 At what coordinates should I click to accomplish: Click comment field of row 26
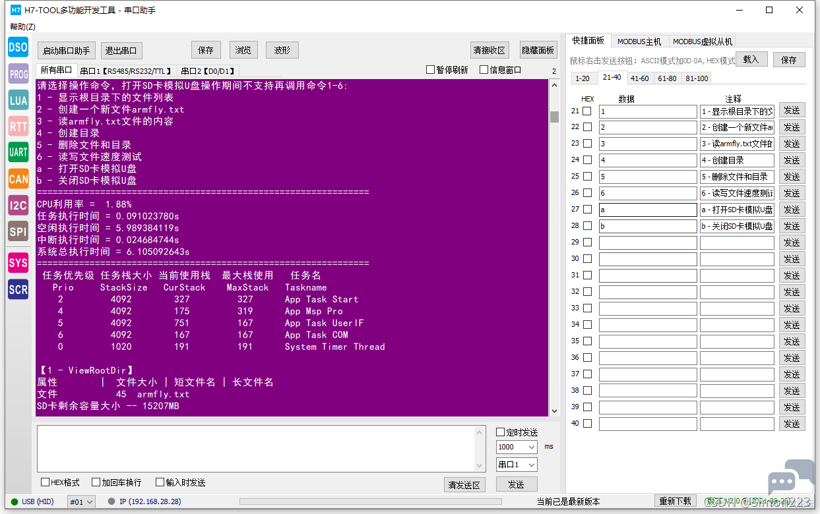(737, 193)
